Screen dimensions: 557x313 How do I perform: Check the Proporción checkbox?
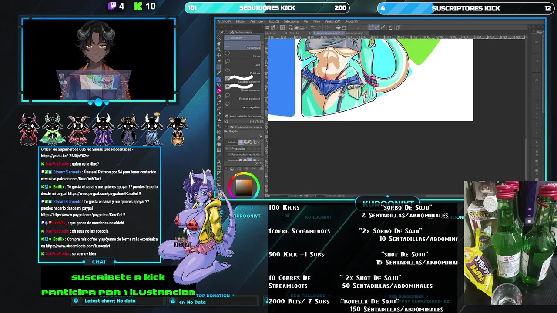coord(229,149)
